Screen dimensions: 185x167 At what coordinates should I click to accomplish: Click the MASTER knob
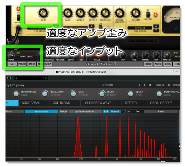pyautogui.click(x=167, y=55)
